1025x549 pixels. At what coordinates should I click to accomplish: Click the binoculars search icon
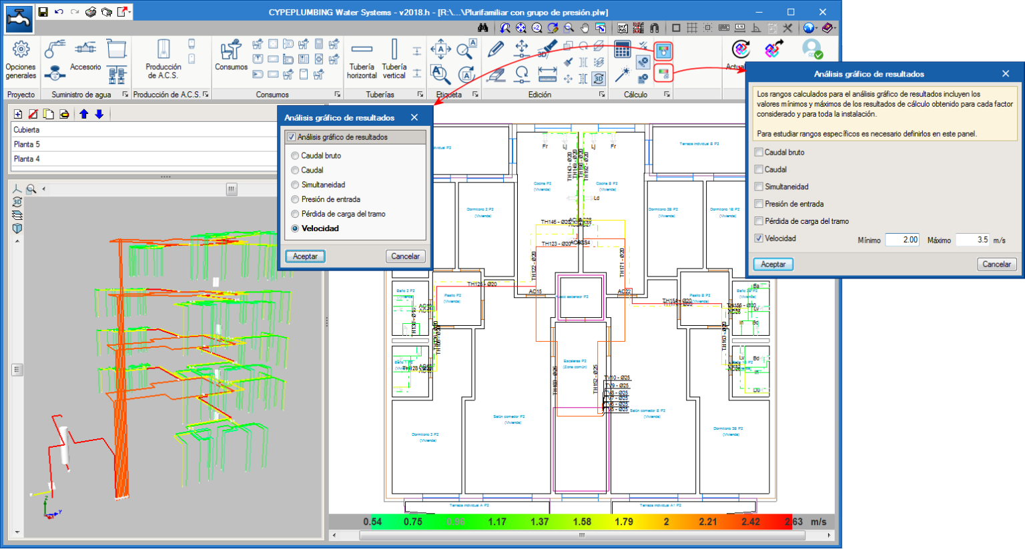coord(483,28)
